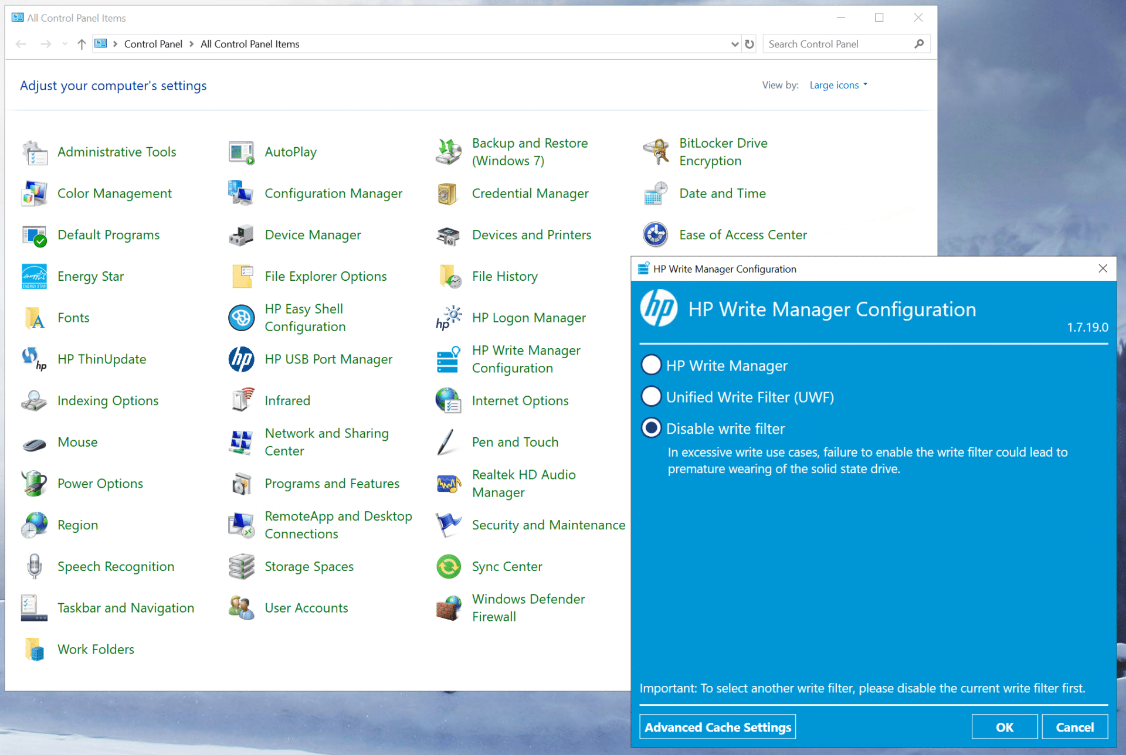Open Storage Spaces icon

[x=242, y=567]
